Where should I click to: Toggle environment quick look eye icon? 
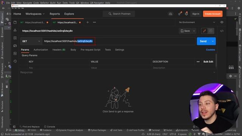pyautogui.click(x=222, y=22)
